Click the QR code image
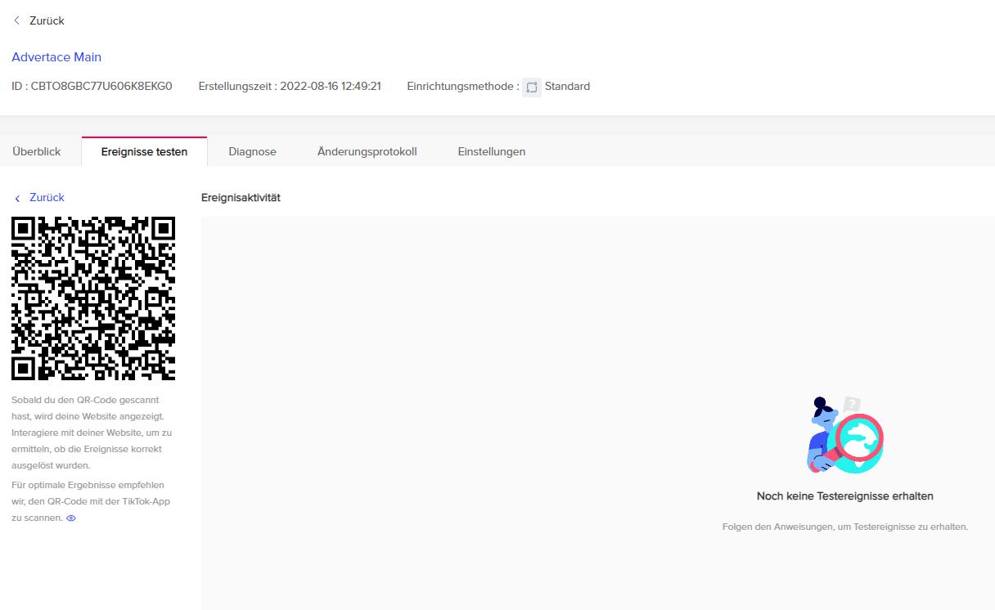The image size is (995, 610). pos(93,298)
